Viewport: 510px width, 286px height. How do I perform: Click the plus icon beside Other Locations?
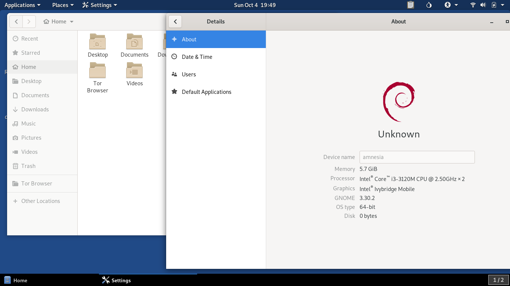click(15, 201)
